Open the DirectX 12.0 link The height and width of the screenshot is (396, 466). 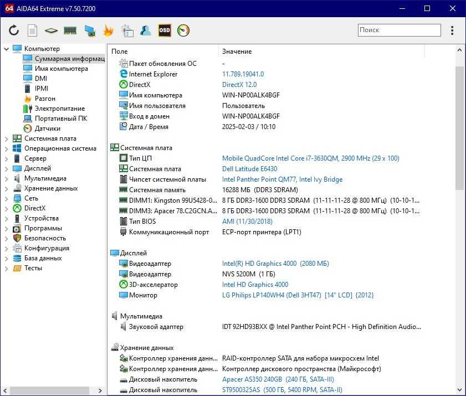pos(239,84)
